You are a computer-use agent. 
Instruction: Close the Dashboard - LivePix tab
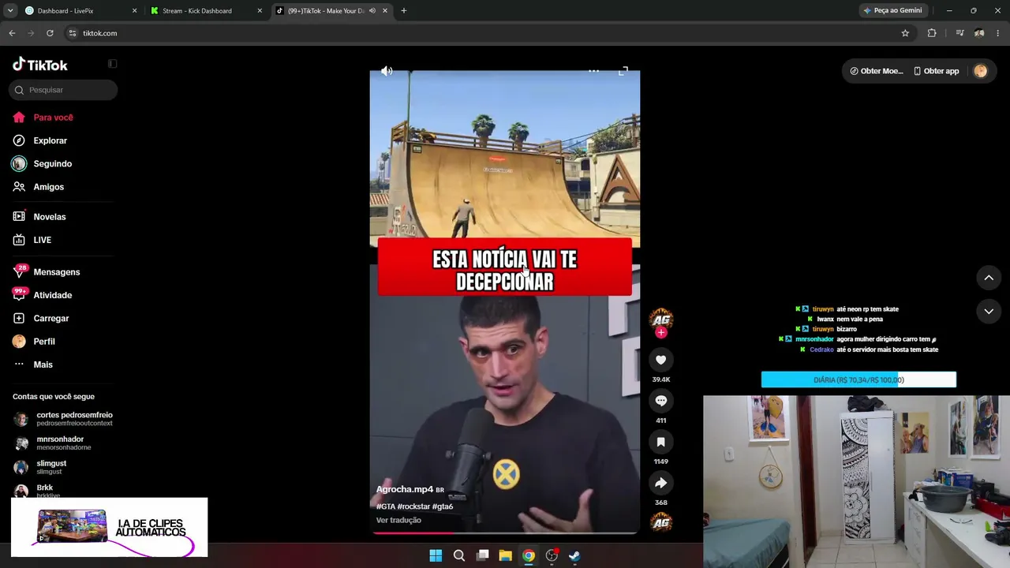134,11
